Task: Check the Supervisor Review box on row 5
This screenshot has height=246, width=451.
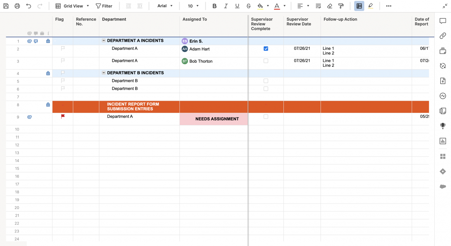Action: 266,81
